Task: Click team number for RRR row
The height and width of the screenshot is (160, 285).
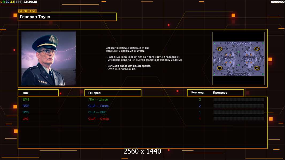Action: pos(200,106)
